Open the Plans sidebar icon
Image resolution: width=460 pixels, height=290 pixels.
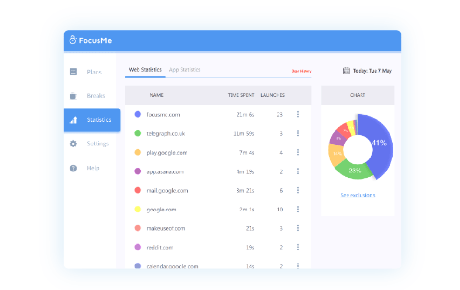73,71
